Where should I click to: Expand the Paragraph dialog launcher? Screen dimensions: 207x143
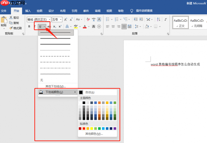168,34
